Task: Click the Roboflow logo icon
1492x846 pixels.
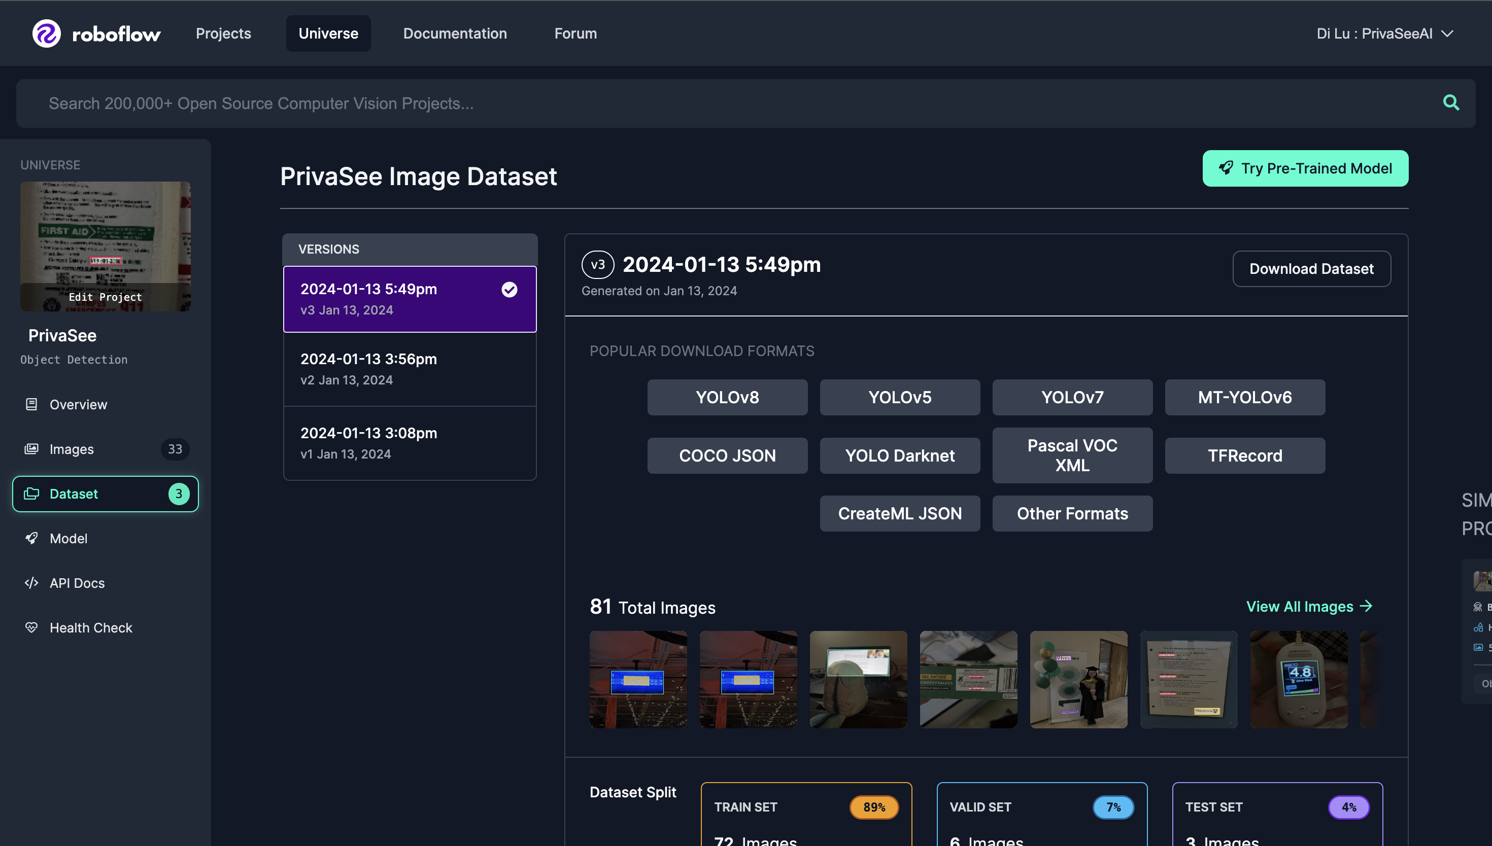Action: click(47, 33)
